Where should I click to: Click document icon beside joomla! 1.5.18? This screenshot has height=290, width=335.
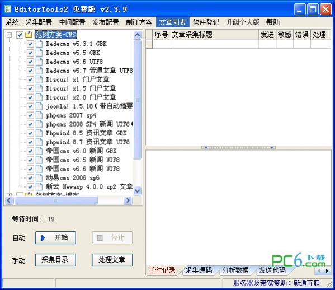[39, 106]
